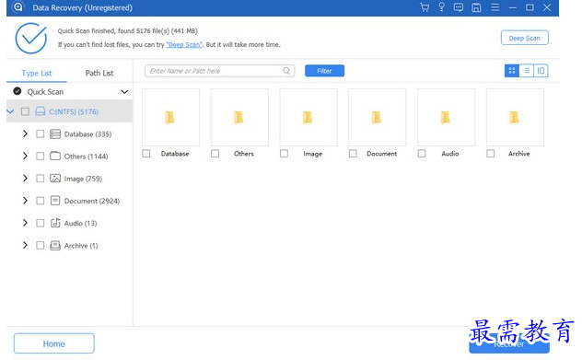Open the Database folder thumbnail
Image resolution: width=582 pixels, height=360 pixels.
[x=170, y=117]
